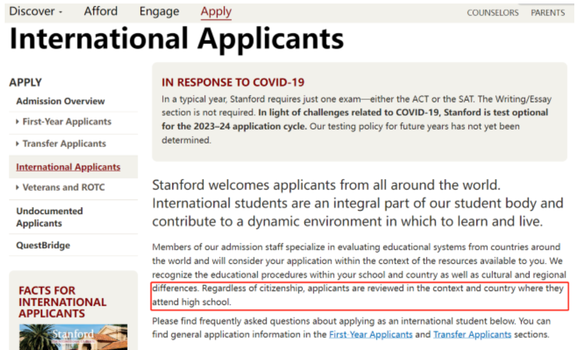Click the COUNSELORS link at top right
This screenshot has width=586, height=350.
tap(493, 13)
